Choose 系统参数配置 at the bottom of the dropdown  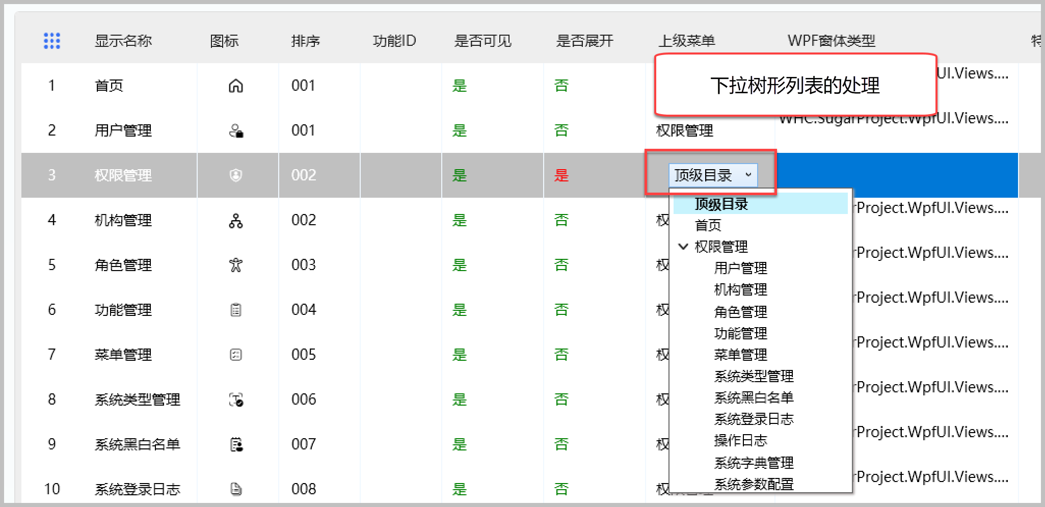pos(753,484)
